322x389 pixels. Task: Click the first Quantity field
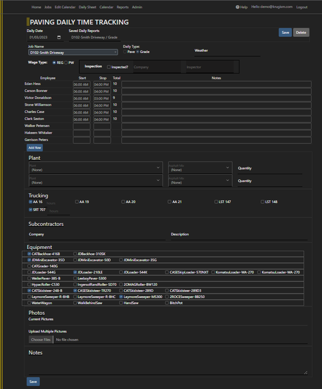point(270,170)
